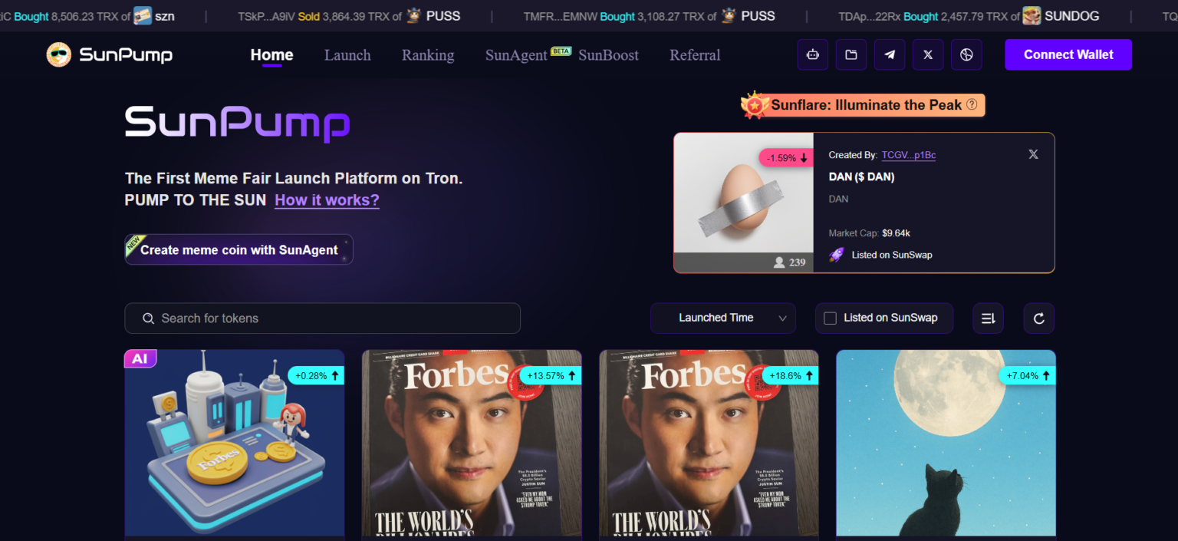Click the Sunflare help question mark icon
Screen dimensions: 1178x541
click(972, 104)
